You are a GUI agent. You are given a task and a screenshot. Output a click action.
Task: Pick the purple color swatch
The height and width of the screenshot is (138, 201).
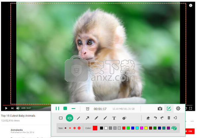click(x=168, y=128)
